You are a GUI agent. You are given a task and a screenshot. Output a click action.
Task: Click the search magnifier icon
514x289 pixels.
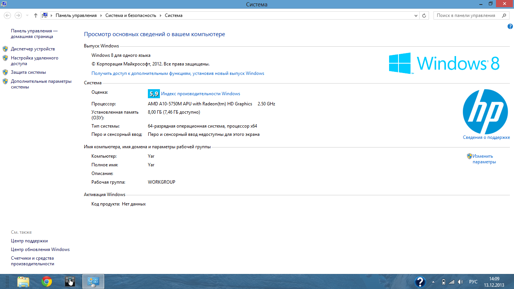point(504,15)
